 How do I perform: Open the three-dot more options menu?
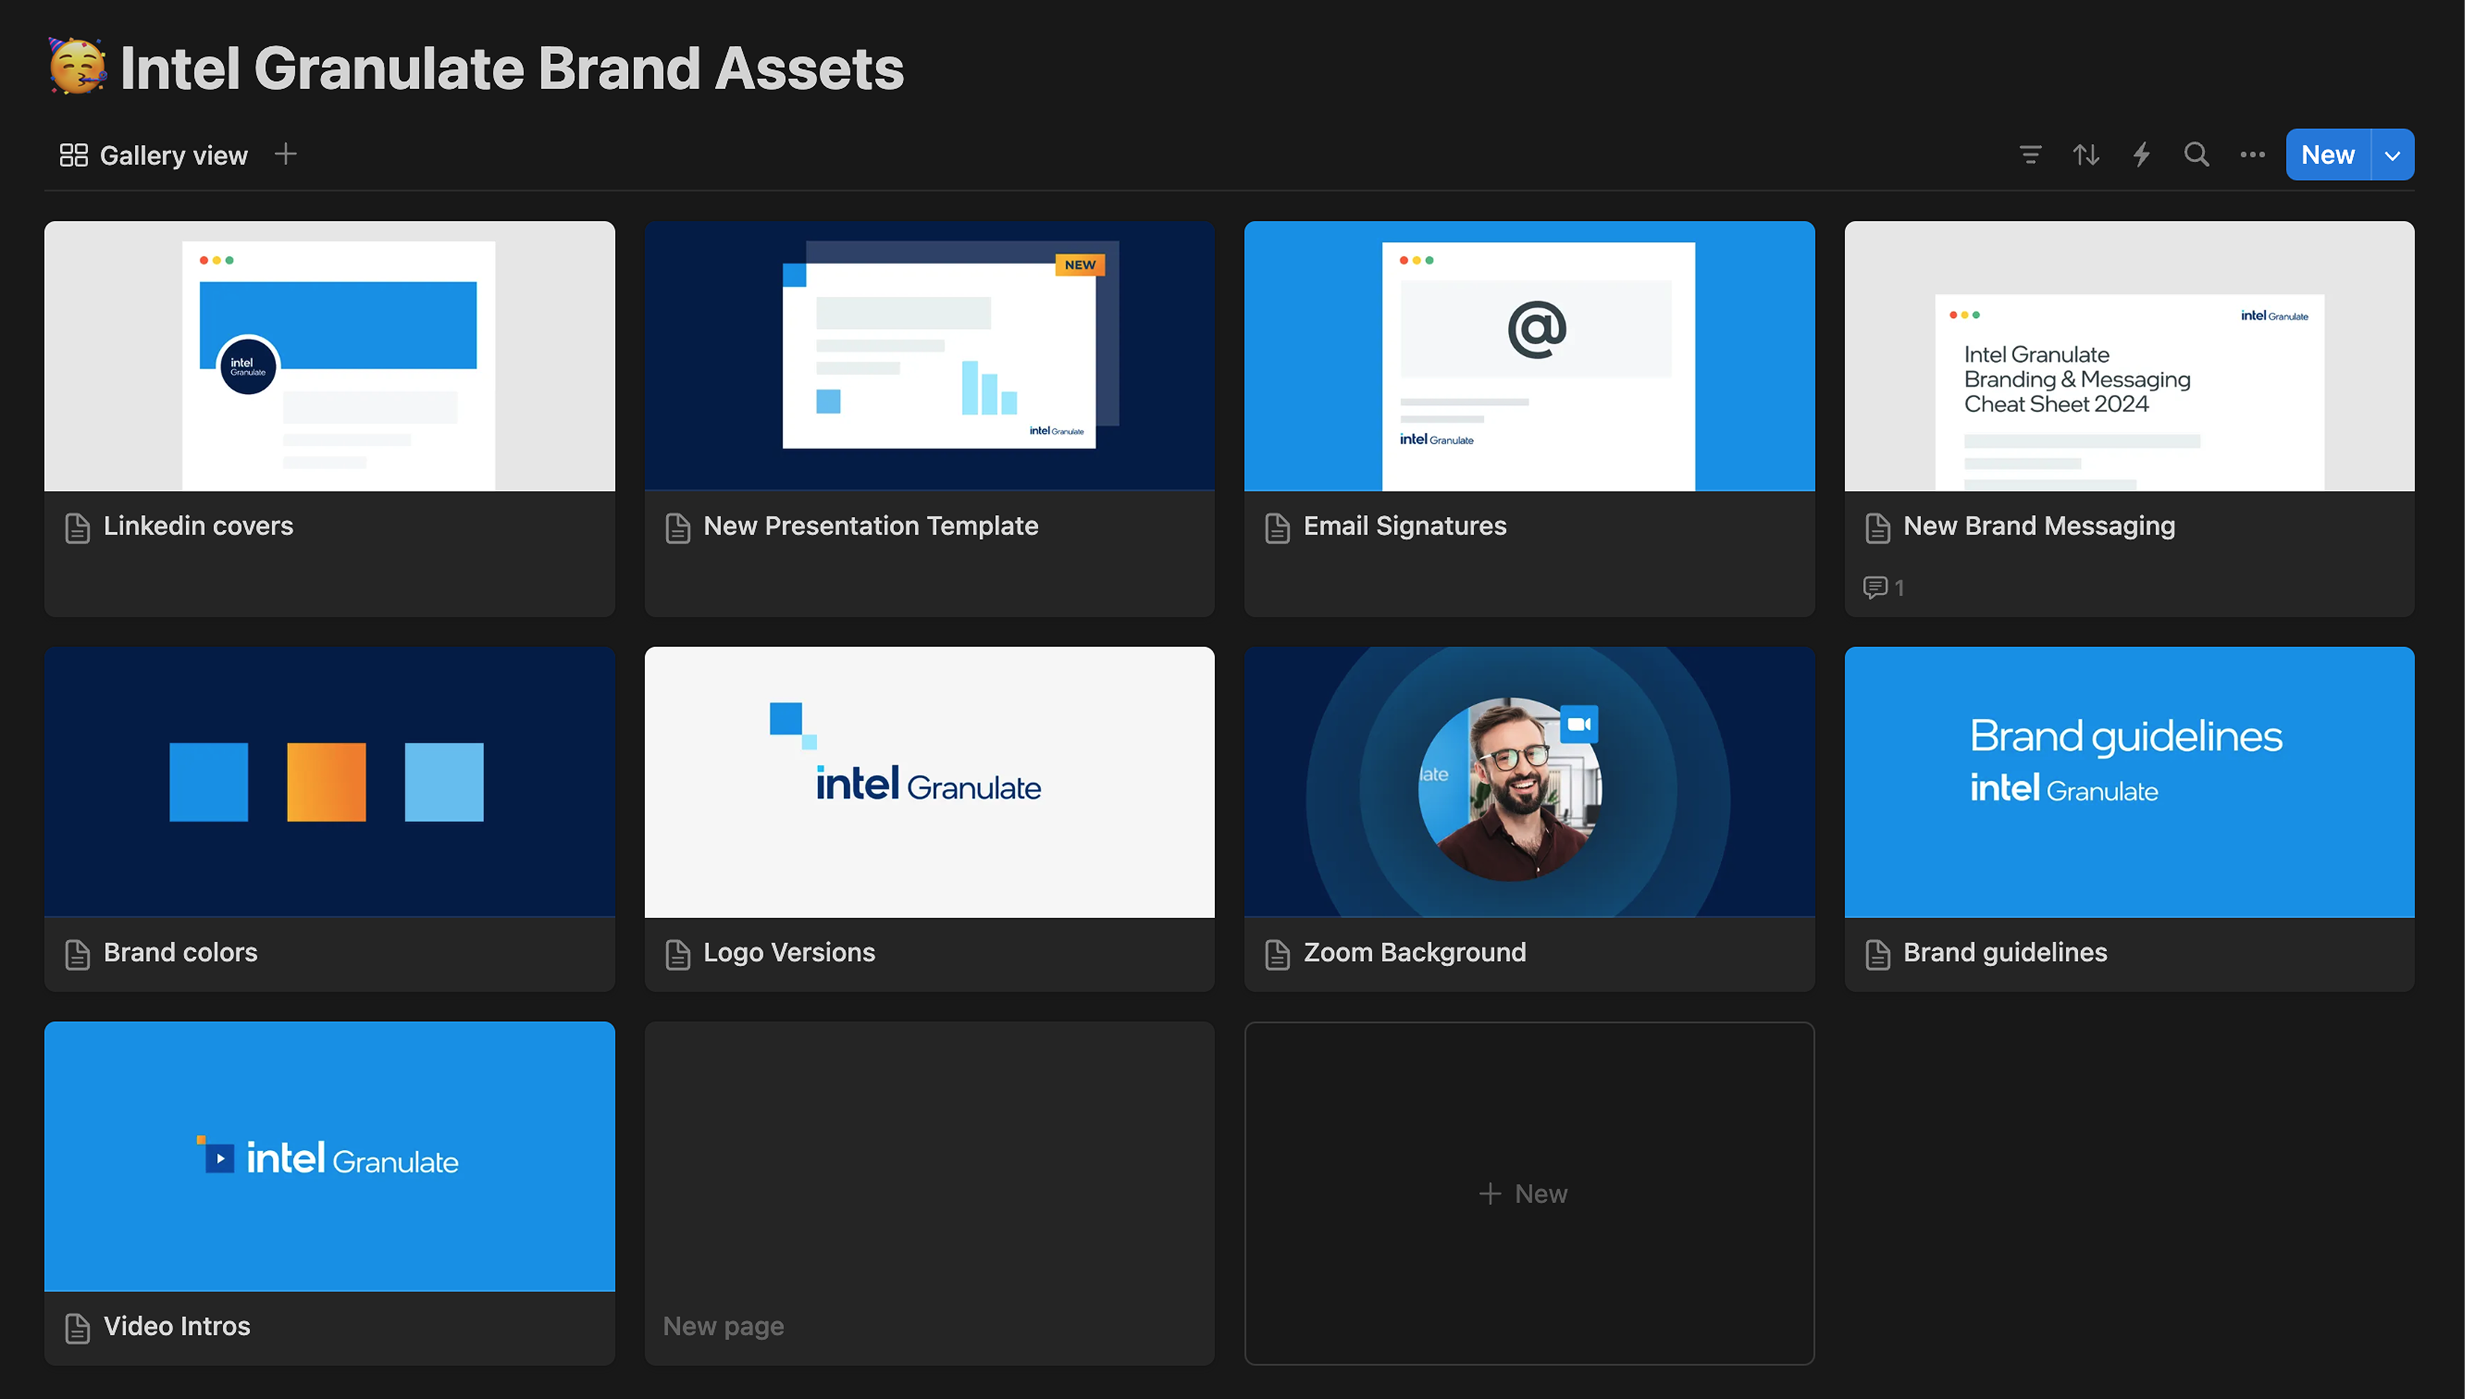pyautogui.click(x=2252, y=155)
